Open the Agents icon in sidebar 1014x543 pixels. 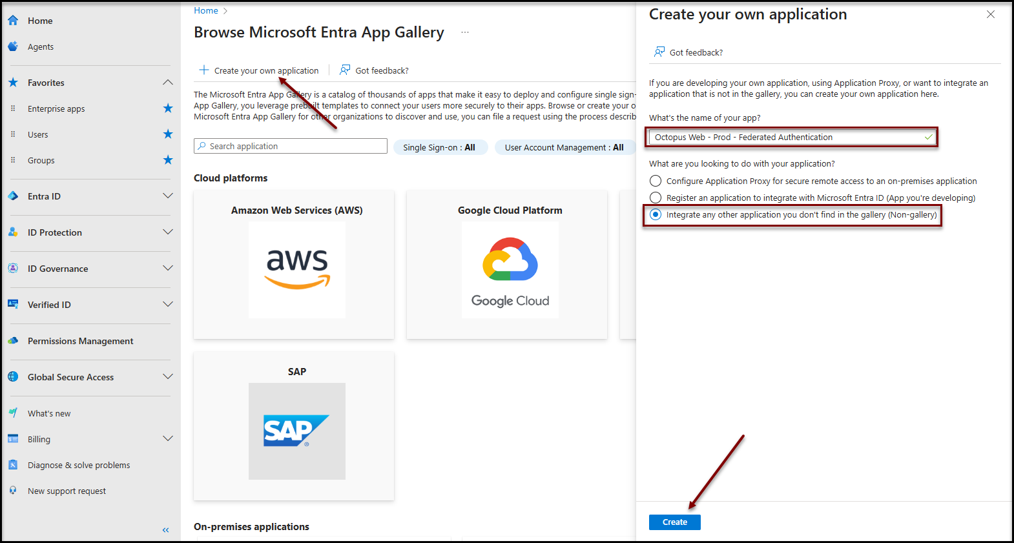(13, 46)
